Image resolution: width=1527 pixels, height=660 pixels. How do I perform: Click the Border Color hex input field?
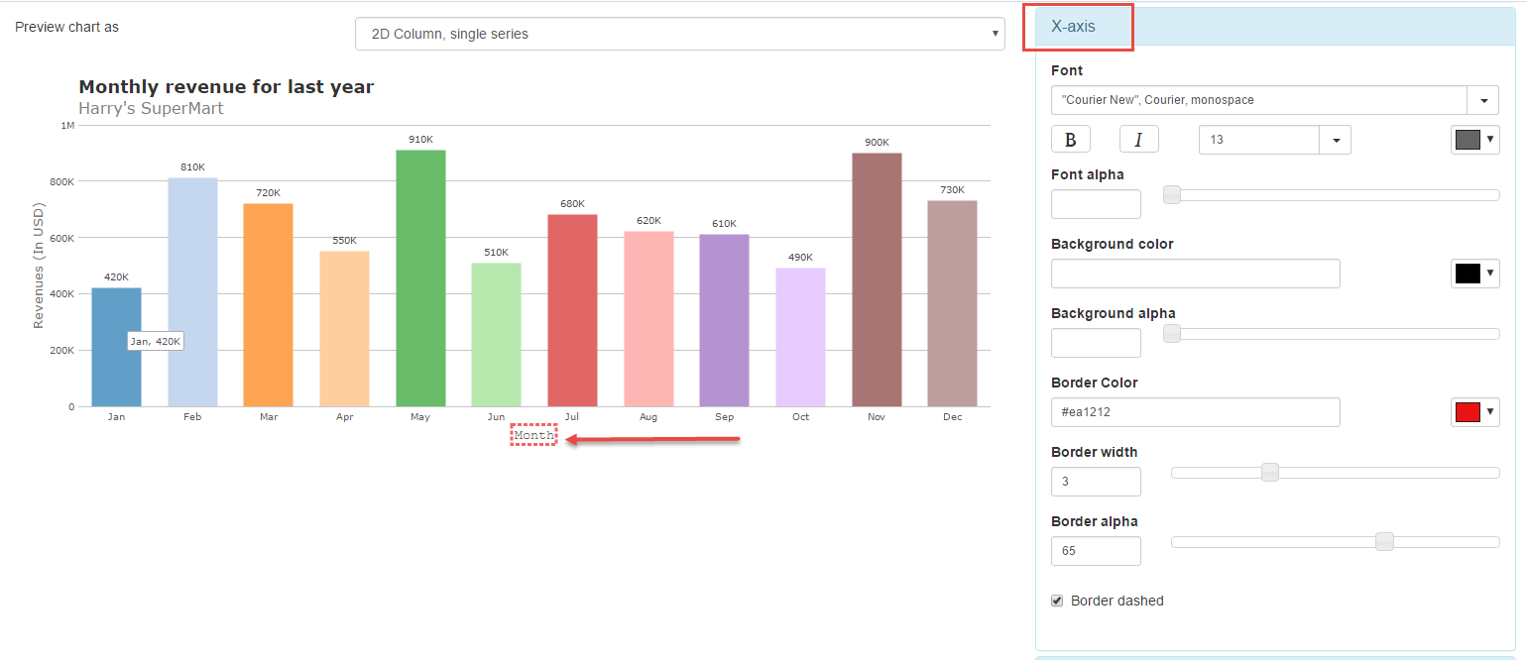click(1195, 412)
